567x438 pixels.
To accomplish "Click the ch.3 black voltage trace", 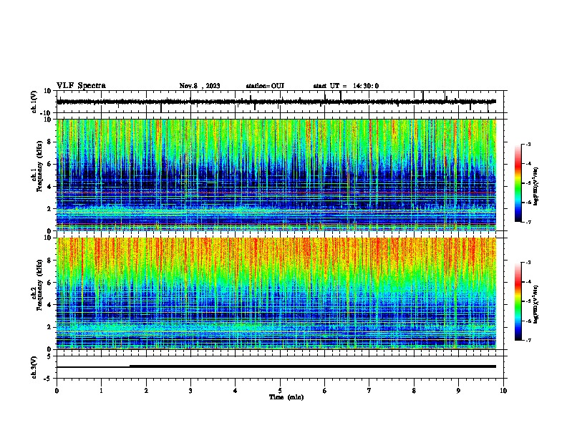I will pyautogui.click(x=276, y=366).
